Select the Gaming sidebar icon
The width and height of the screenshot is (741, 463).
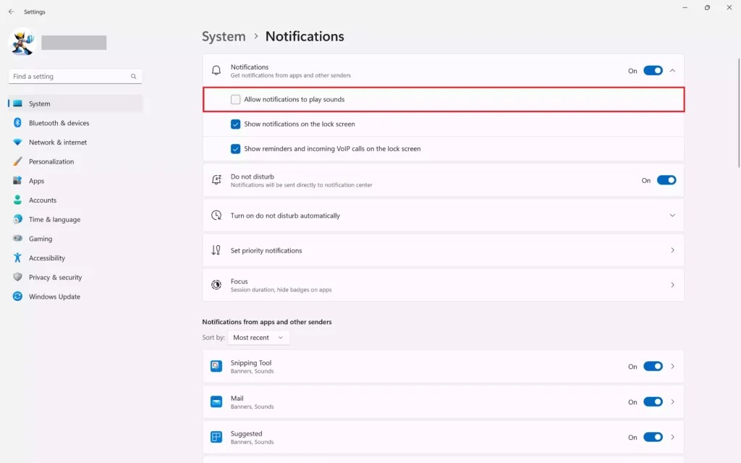(x=17, y=239)
